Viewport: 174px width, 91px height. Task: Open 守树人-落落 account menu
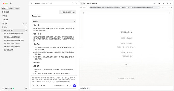point(8,88)
